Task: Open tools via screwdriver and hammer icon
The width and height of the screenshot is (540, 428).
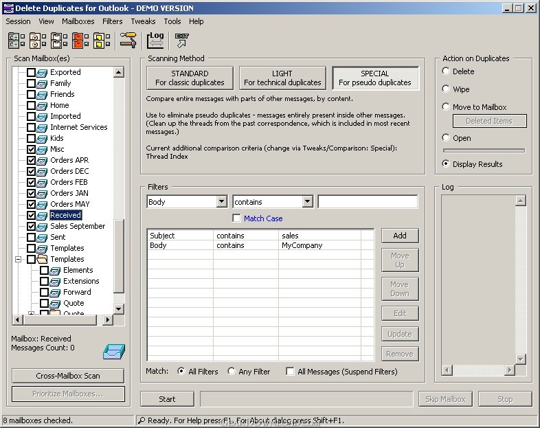Action: [128, 41]
